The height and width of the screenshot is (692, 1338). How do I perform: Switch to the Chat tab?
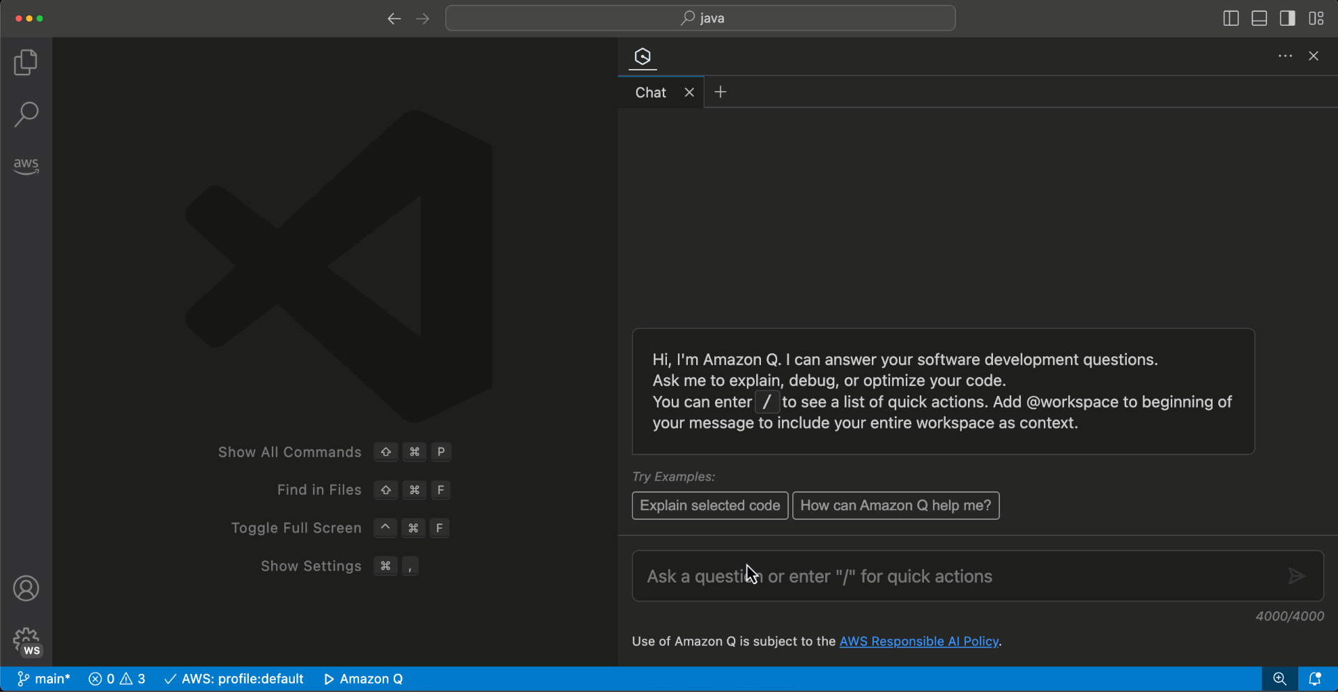click(651, 93)
